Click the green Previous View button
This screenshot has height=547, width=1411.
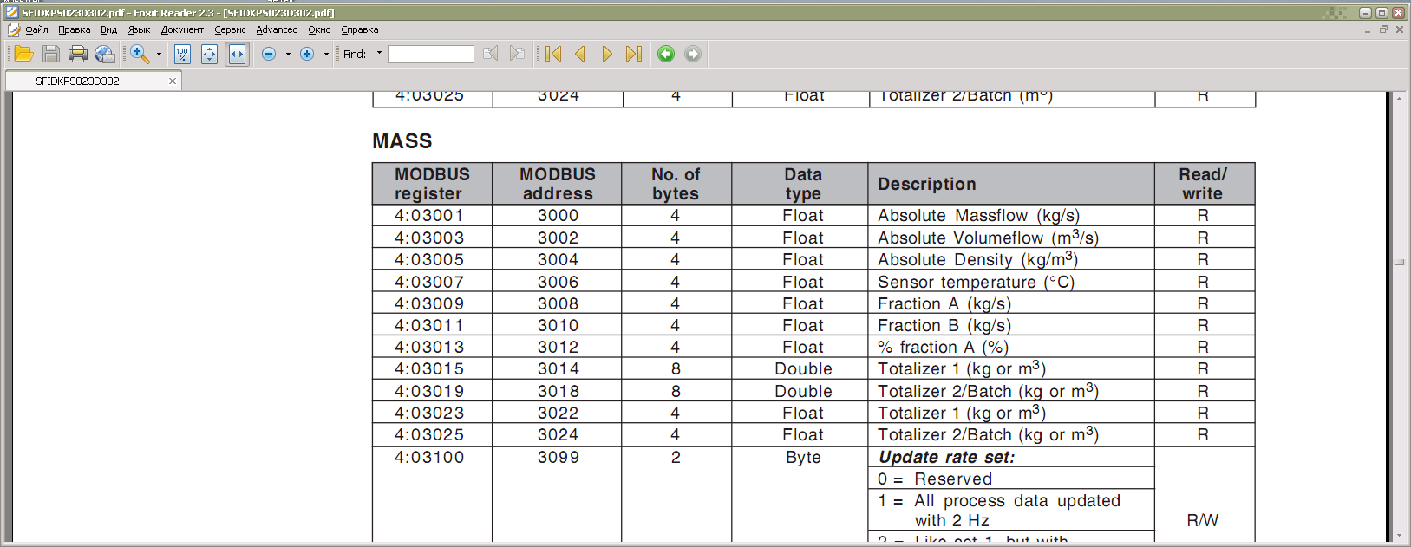tap(666, 54)
